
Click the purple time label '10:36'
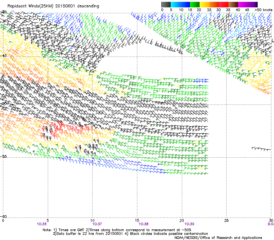(41, 224)
